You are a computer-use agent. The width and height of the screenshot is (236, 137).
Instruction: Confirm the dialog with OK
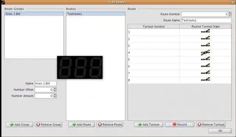(x=220, y=131)
